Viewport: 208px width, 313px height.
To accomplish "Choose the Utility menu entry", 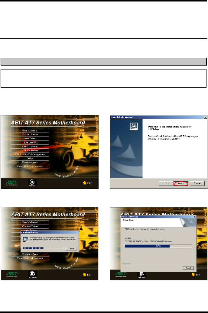I will click(30, 159).
